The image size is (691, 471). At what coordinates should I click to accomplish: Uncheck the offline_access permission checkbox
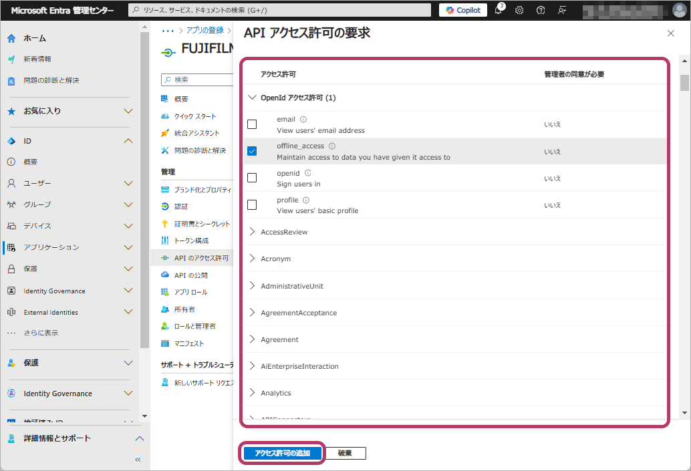tap(252, 151)
